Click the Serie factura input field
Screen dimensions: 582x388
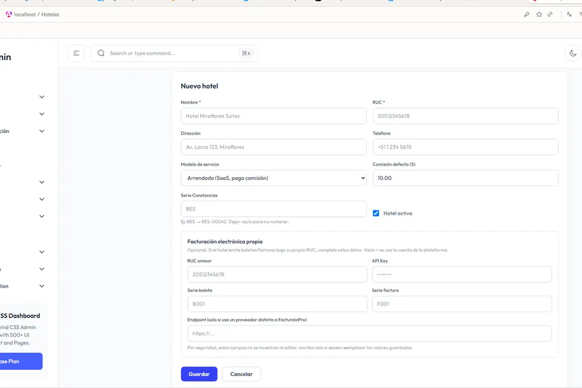pos(462,304)
